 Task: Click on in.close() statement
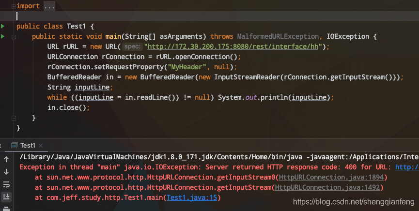point(68,107)
